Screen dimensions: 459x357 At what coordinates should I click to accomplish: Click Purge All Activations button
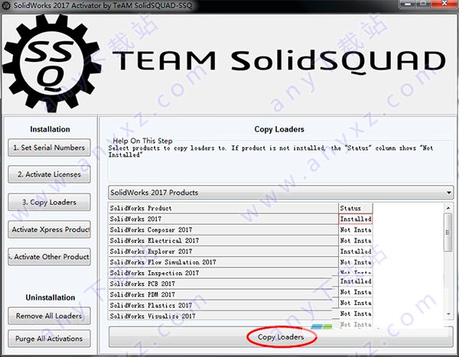(x=49, y=339)
